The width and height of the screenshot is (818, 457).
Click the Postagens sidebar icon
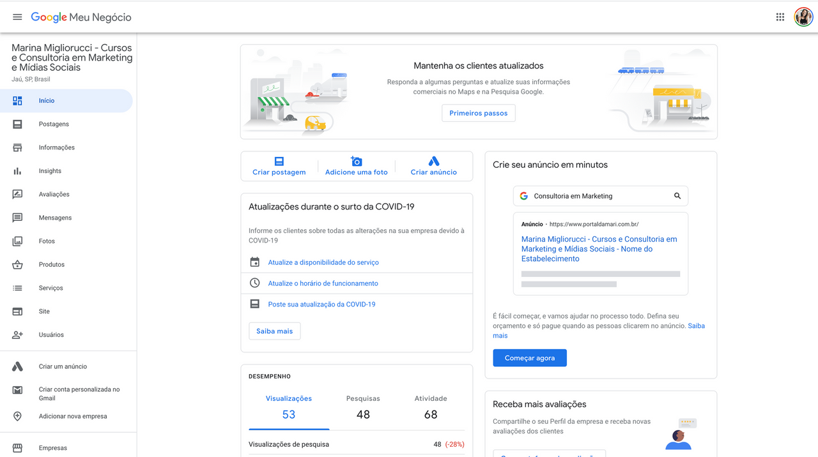point(17,124)
